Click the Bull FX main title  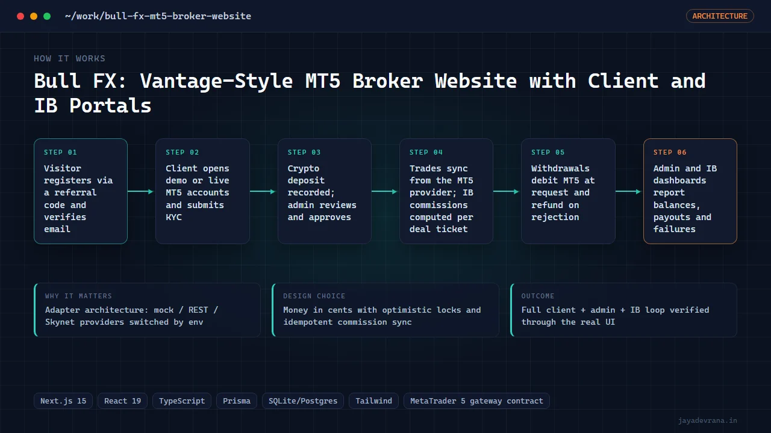369,93
